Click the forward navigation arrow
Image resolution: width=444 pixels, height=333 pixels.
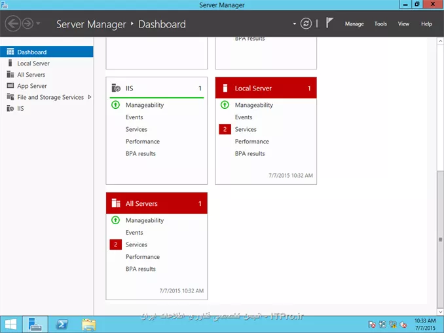pyautogui.click(x=28, y=24)
